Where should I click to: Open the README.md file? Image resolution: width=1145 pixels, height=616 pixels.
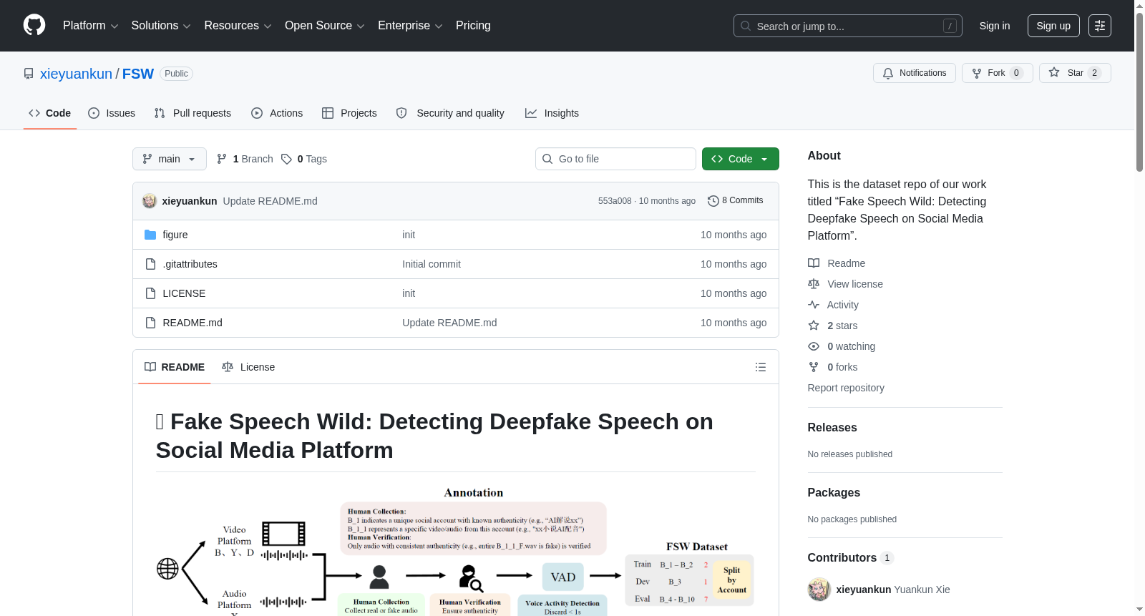coord(193,323)
